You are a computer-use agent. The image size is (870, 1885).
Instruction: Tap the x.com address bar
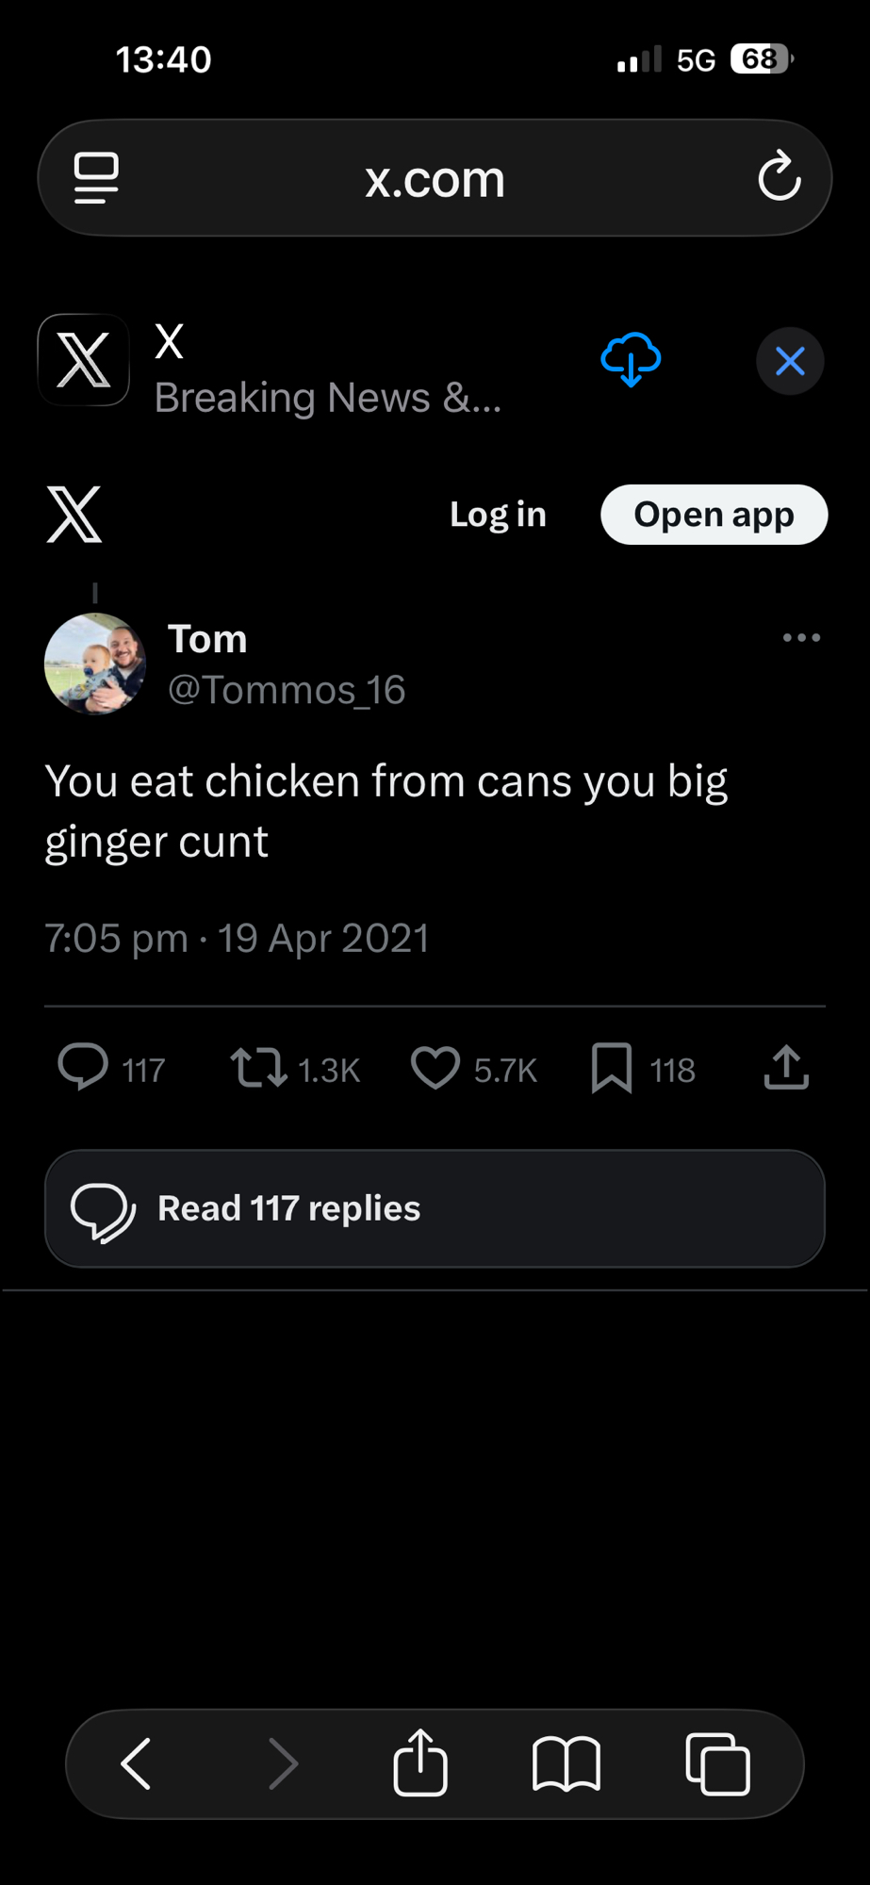pos(435,178)
